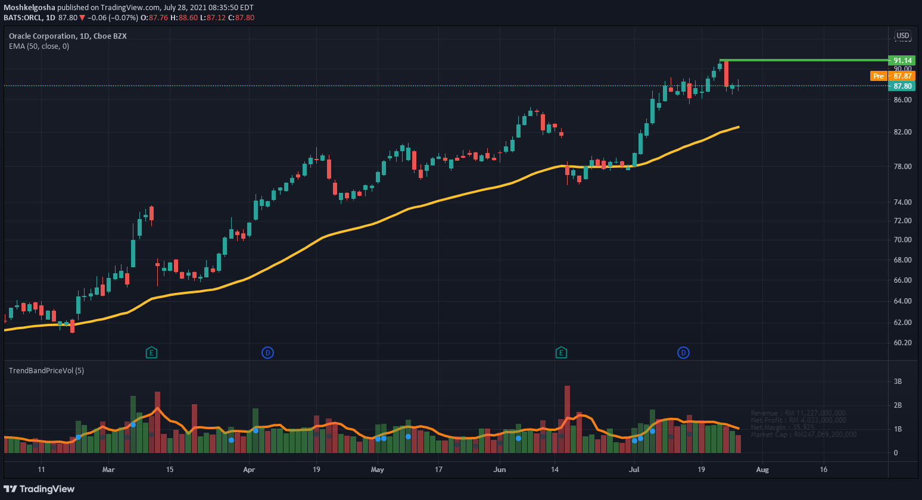Click the Jun date label

pyautogui.click(x=500, y=470)
